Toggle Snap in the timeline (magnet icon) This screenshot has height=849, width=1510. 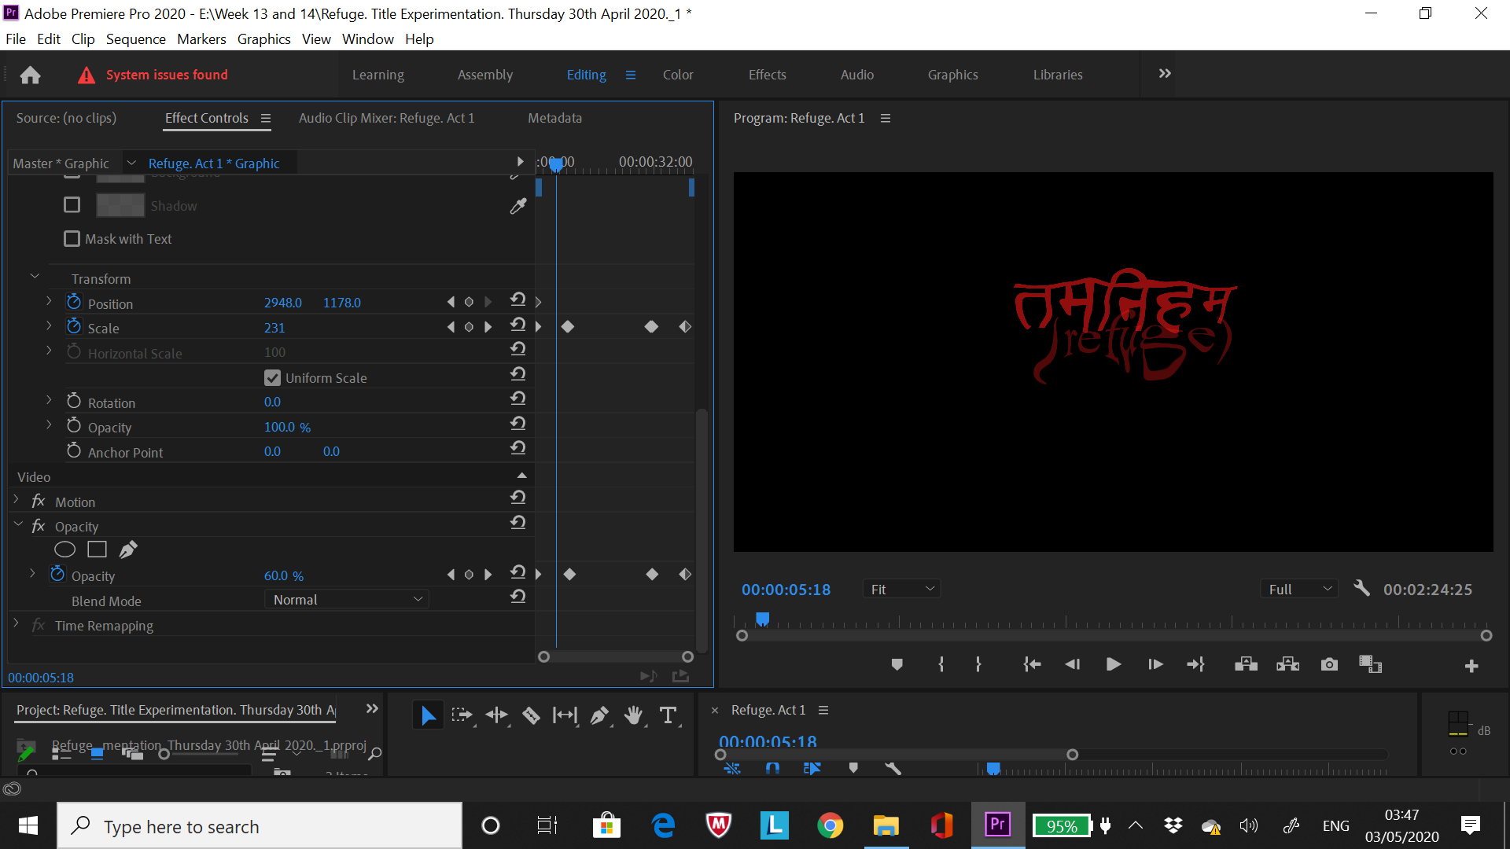click(772, 769)
